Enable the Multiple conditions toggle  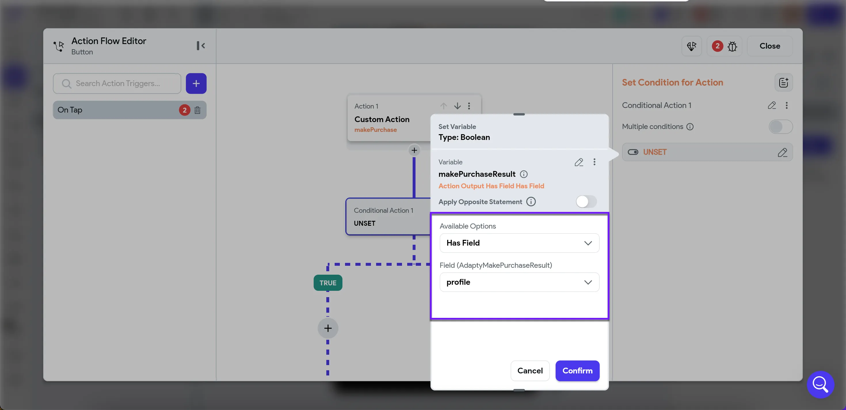pyautogui.click(x=780, y=127)
